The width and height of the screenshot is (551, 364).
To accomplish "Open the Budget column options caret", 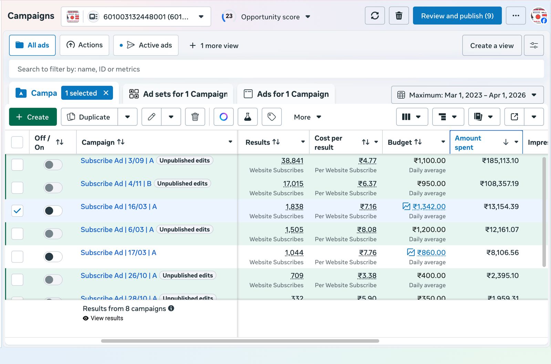I will pyautogui.click(x=443, y=142).
